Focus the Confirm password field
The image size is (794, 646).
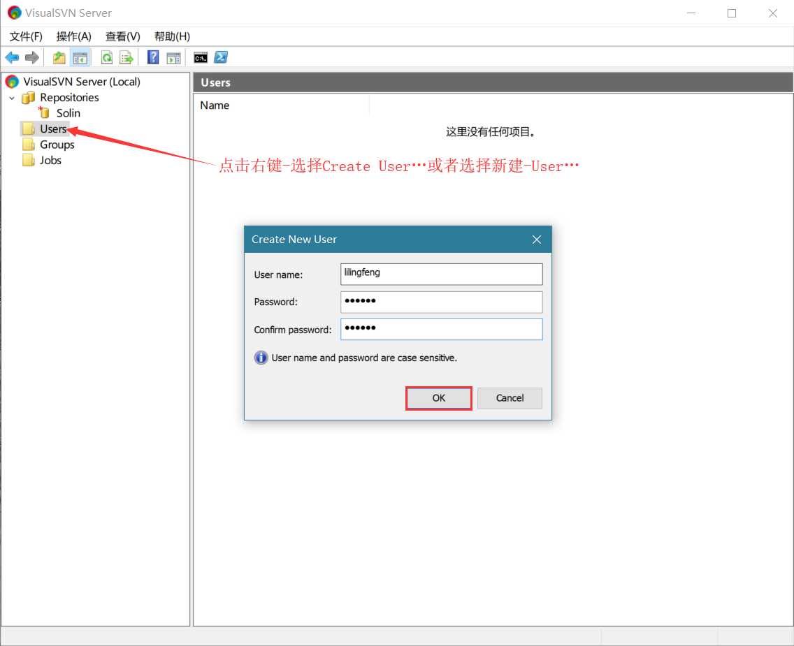pos(441,329)
